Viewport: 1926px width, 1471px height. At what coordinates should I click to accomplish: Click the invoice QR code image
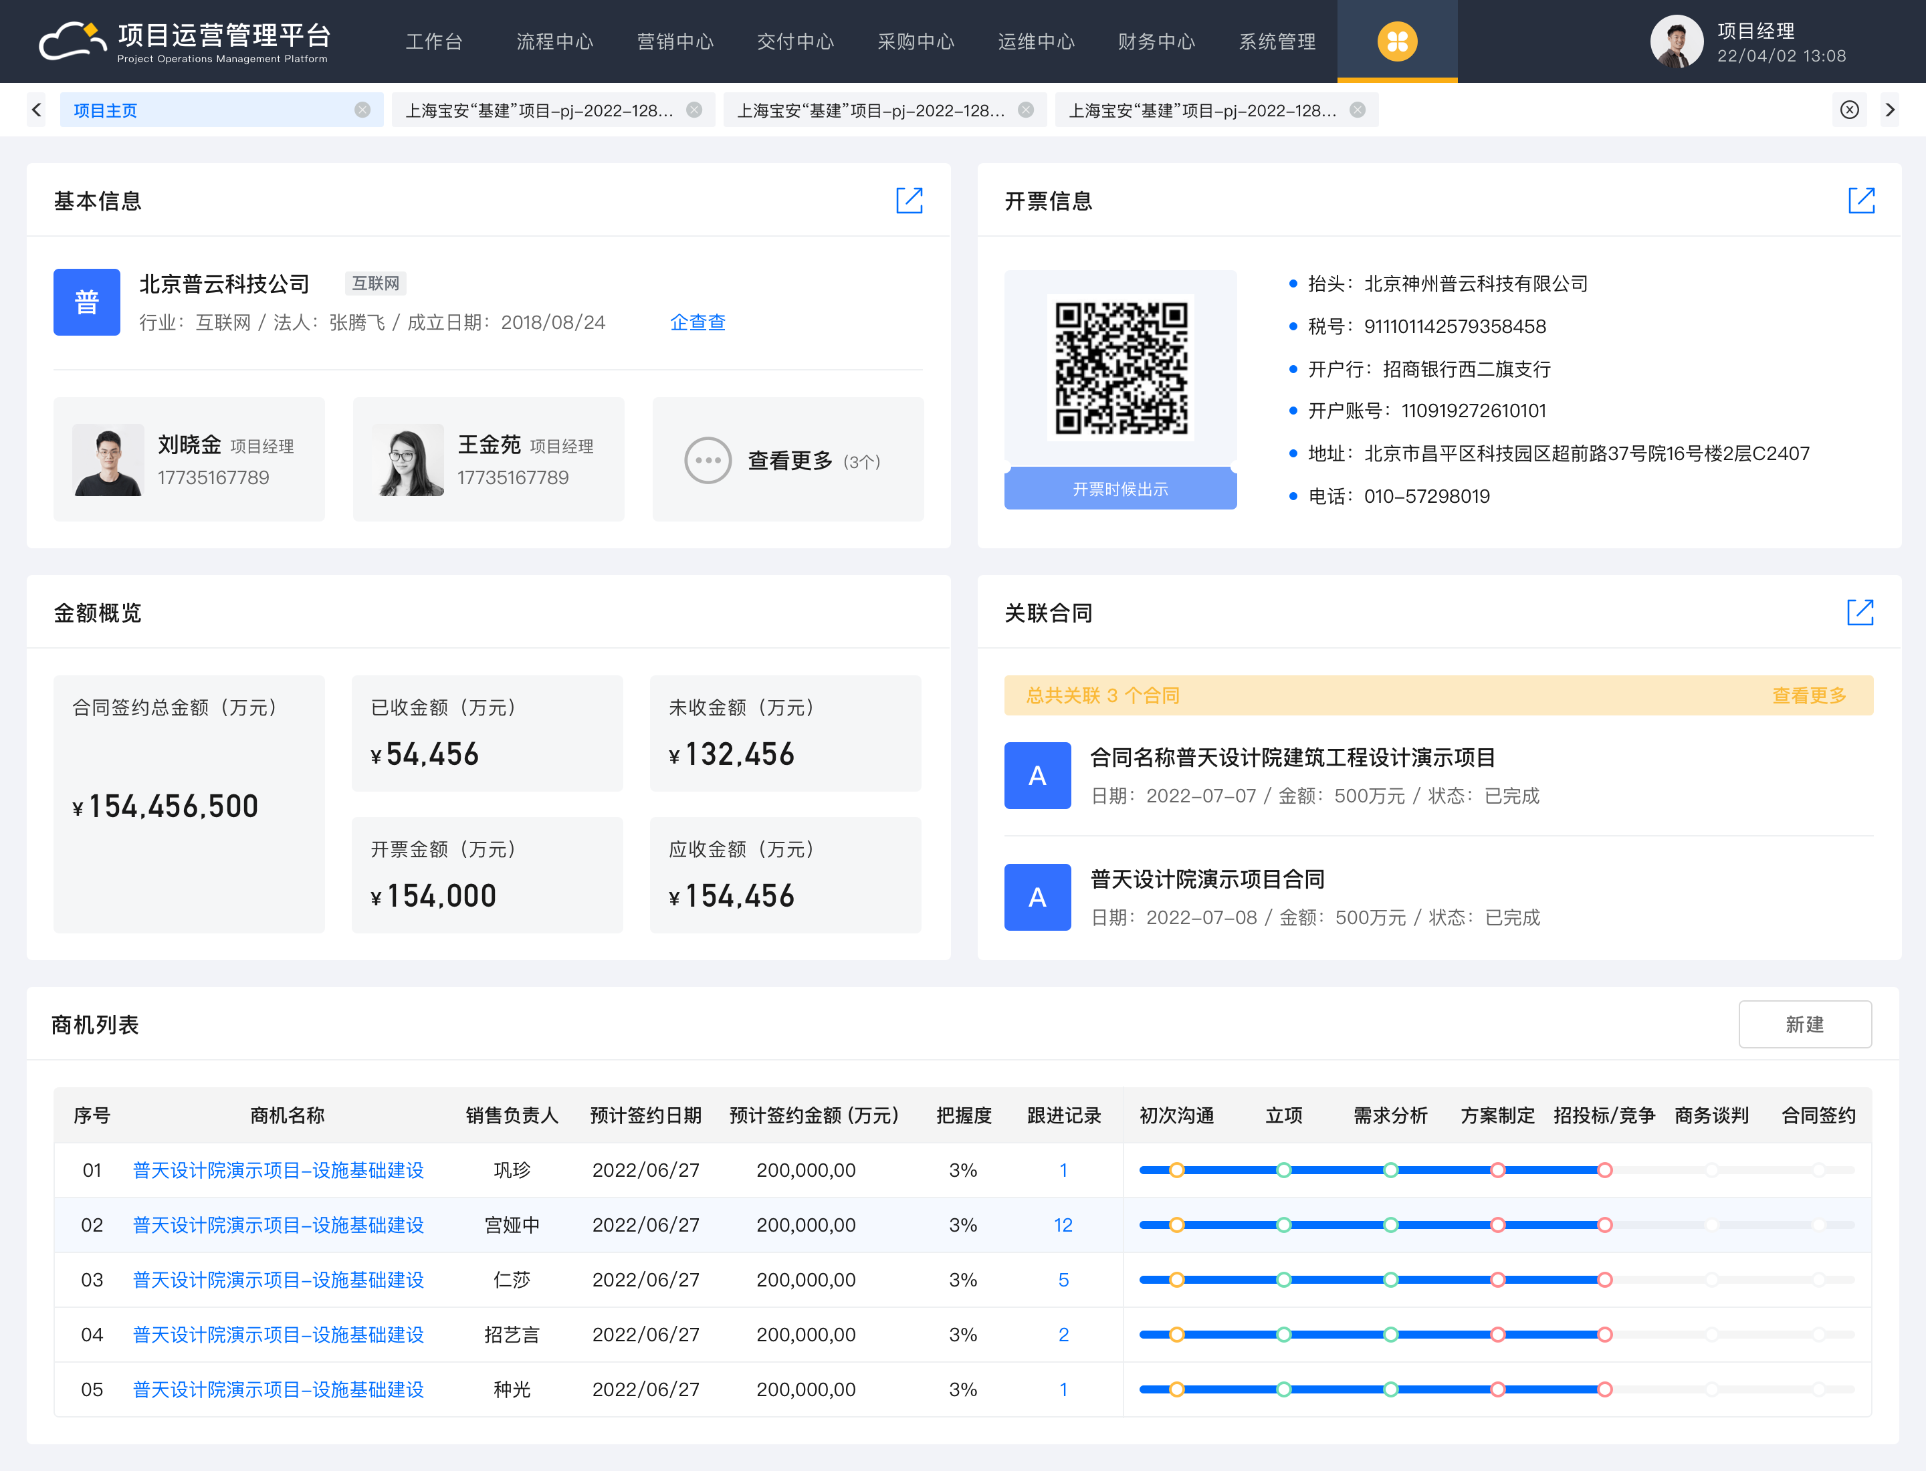tap(1121, 367)
